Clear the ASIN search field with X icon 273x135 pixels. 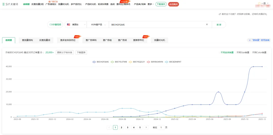click(207, 25)
